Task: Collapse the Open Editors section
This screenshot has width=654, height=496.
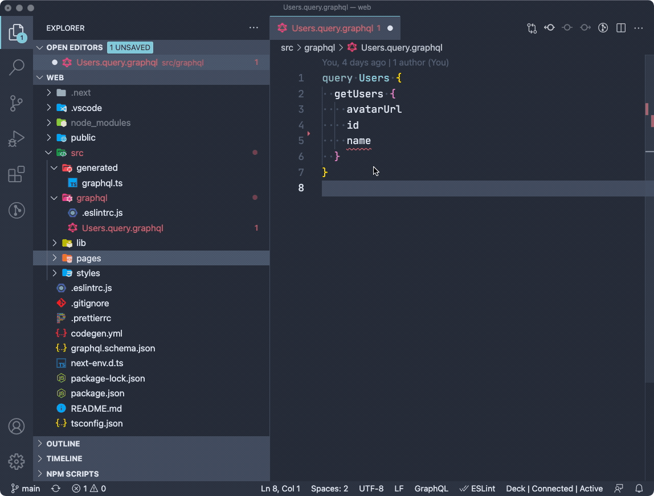Action: [40, 47]
